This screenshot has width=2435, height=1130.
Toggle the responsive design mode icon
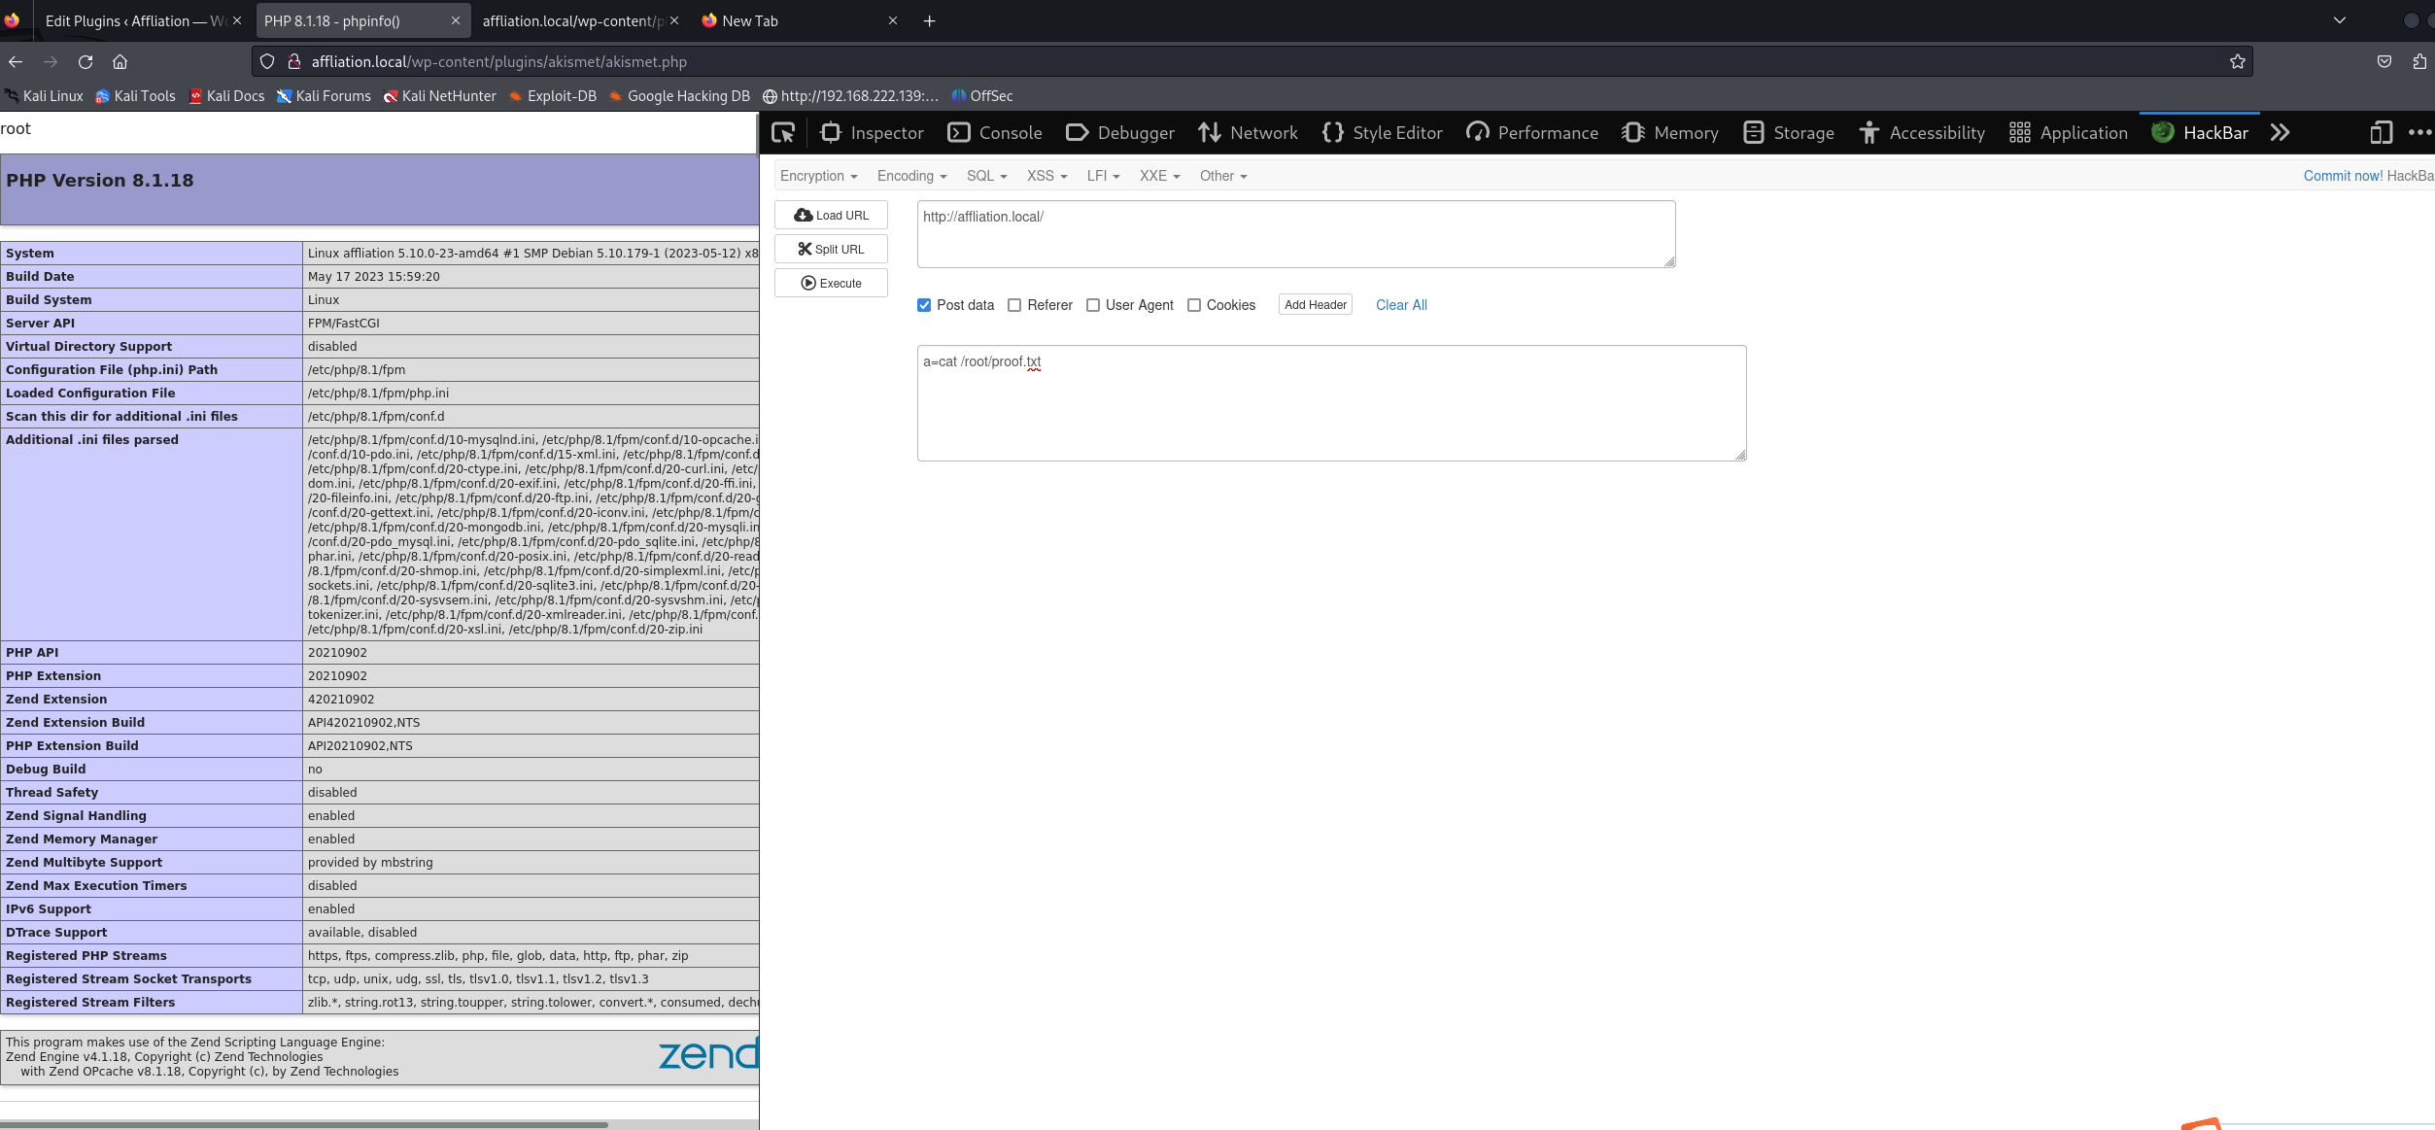pos(2381,133)
